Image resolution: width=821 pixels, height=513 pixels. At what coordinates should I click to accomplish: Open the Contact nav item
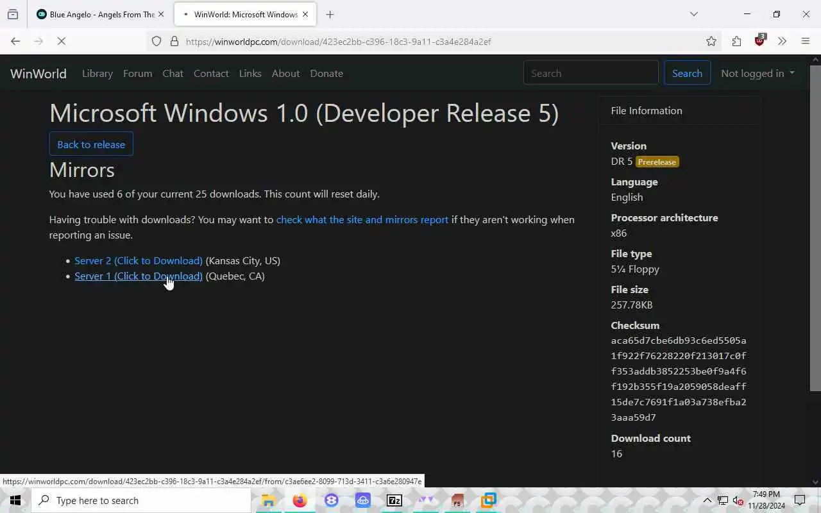[211, 73]
